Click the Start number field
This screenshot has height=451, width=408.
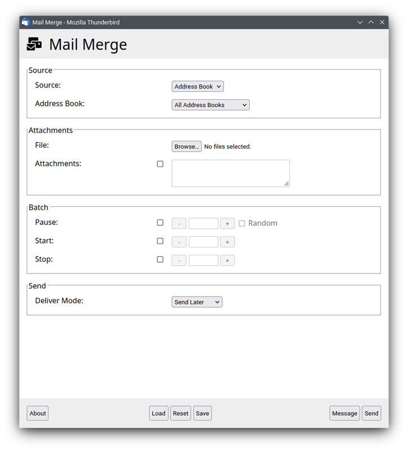pyautogui.click(x=203, y=242)
